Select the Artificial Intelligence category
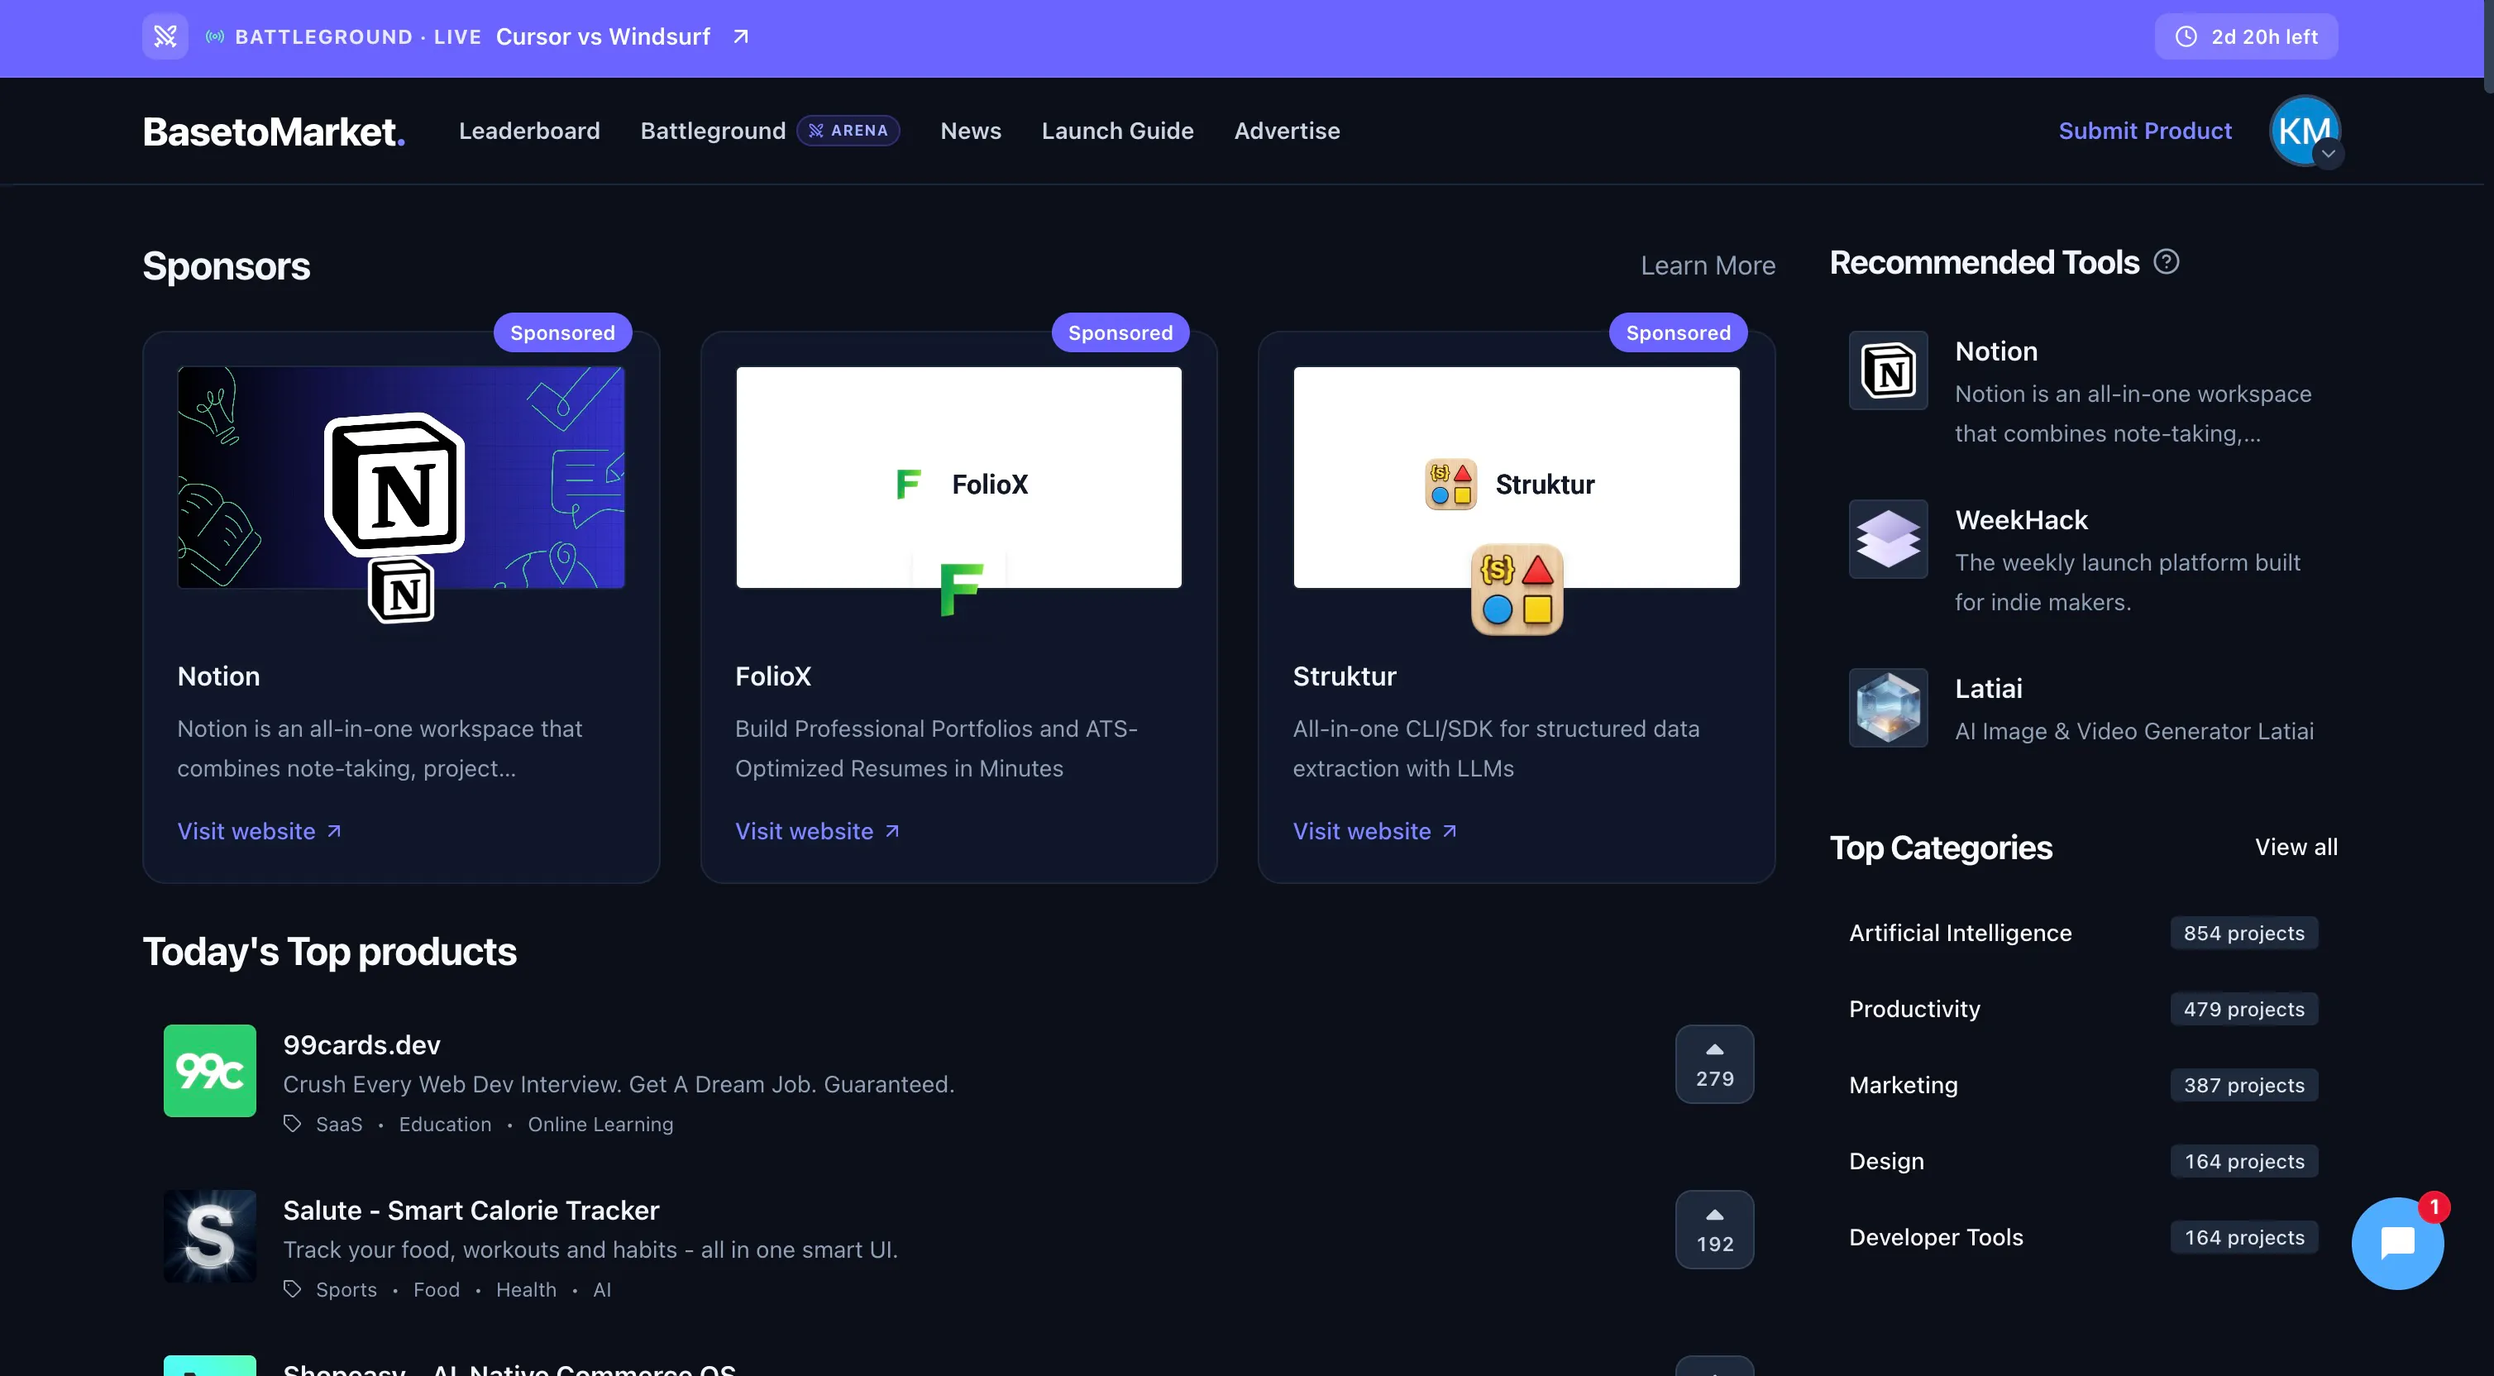The width and height of the screenshot is (2494, 1376). pyautogui.click(x=2084, y=933)
